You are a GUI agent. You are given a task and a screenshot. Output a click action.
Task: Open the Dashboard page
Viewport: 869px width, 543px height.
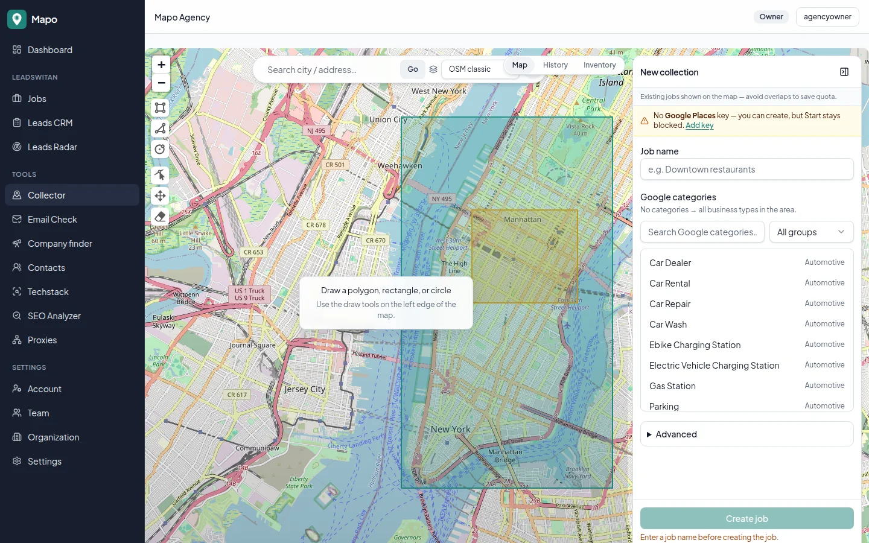pos(72,50)
